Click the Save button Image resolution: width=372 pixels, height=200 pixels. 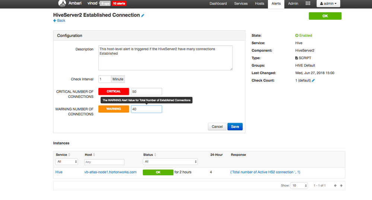(235, 127)
